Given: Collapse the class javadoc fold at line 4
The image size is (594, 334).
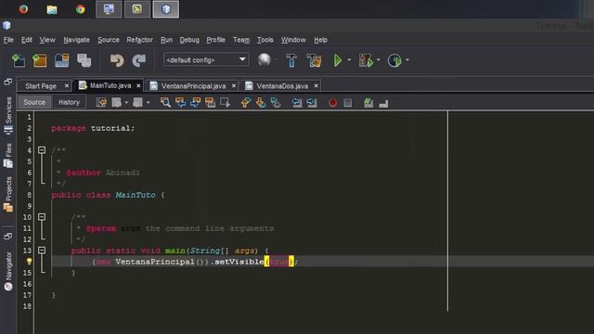Looking at the screenshot, I should (42, 150).
